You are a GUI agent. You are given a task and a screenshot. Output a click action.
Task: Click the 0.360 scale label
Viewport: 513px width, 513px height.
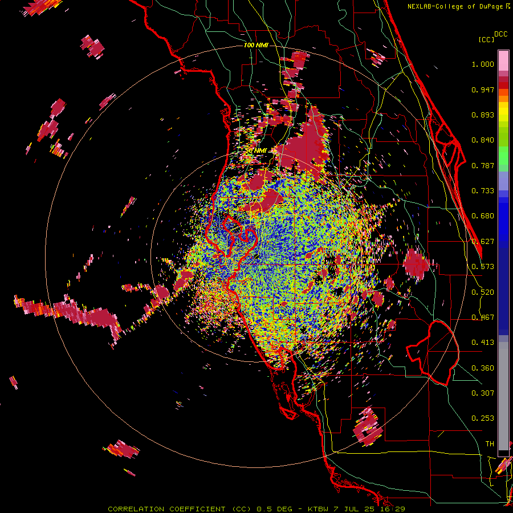pyautogui.click(x=483, y=368)
